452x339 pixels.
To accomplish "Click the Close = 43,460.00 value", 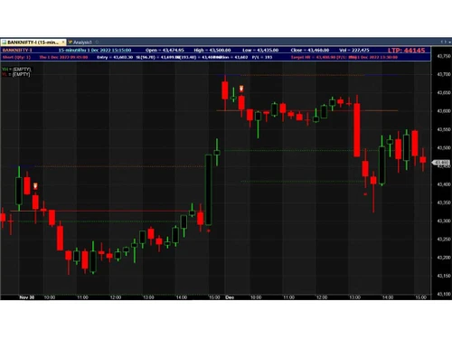I will point(310,50).
